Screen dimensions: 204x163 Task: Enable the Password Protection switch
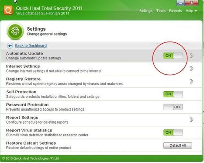tap(173, 107)
